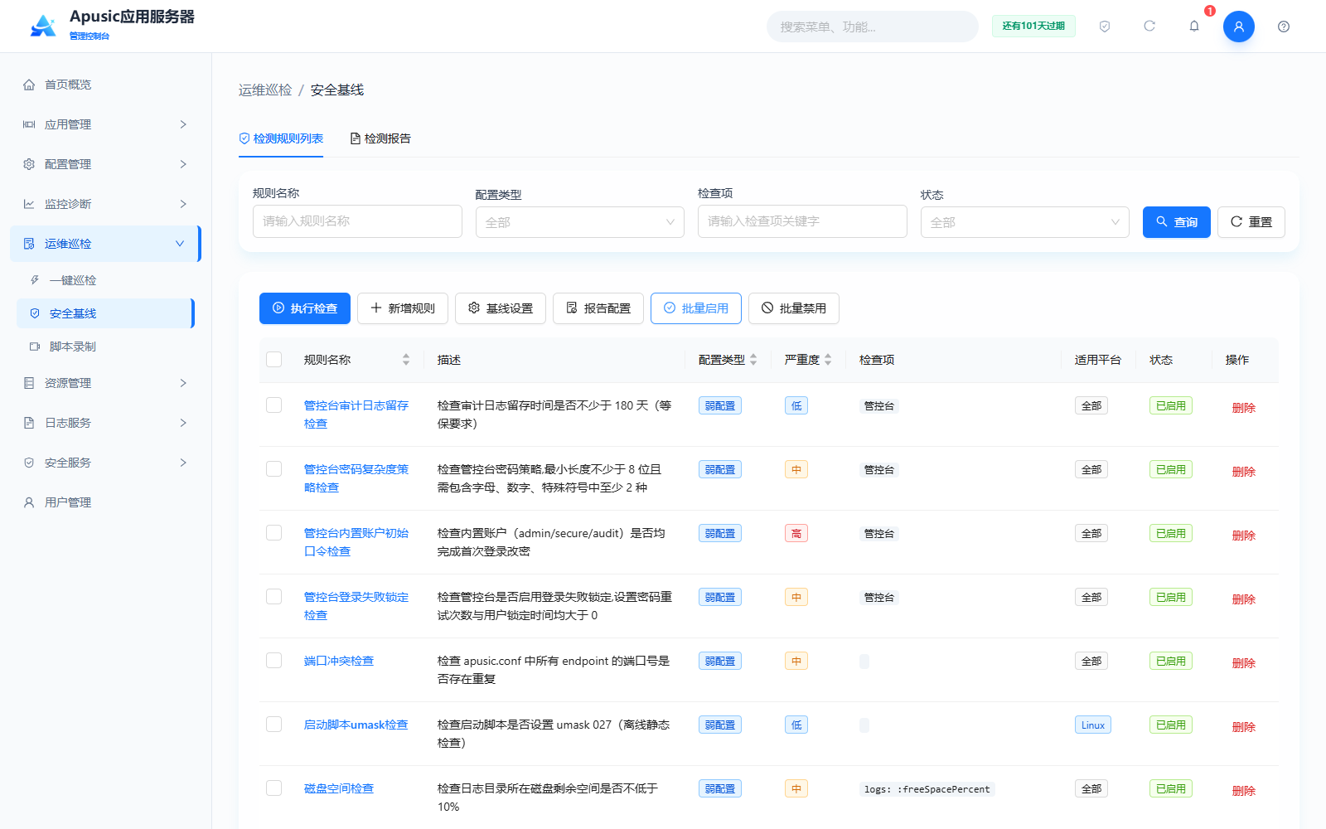Switch to 检测报告 tab
This screenshot has height=829, width=1326.
(380, 138)
